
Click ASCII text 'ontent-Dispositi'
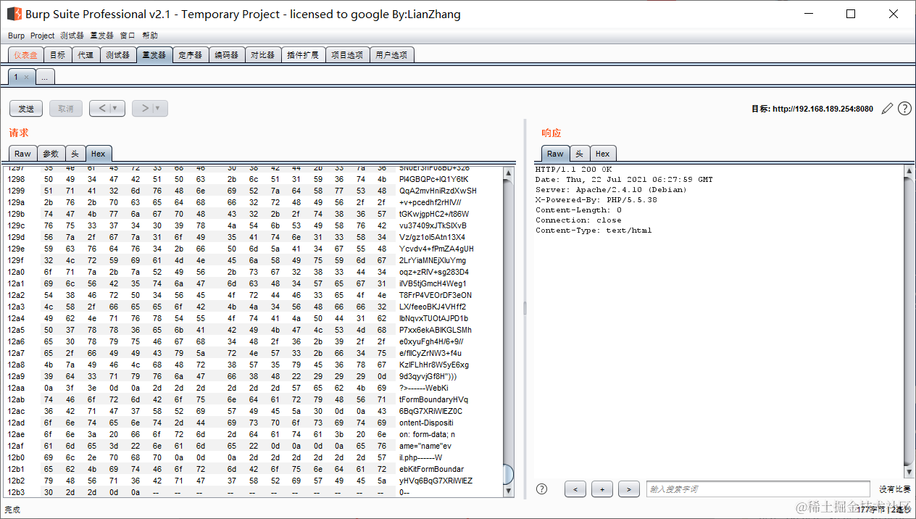click(x=426, y=423)
